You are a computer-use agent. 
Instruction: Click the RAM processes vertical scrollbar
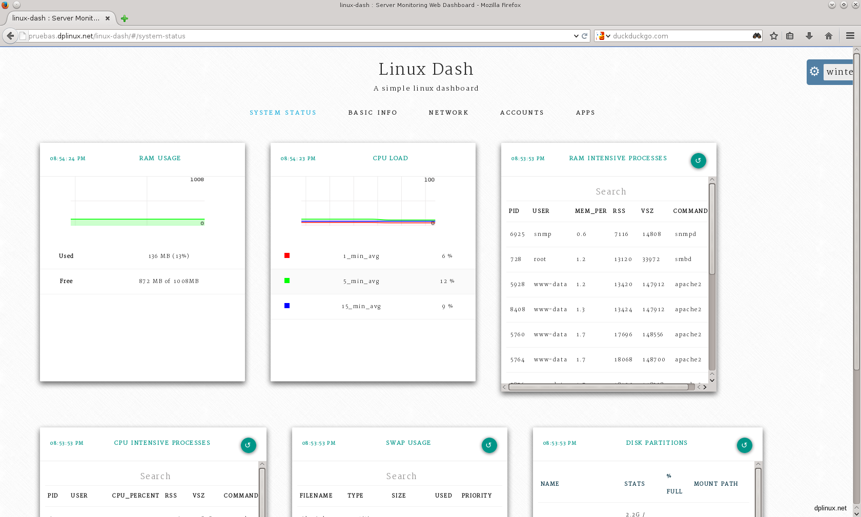pos(712,228)
